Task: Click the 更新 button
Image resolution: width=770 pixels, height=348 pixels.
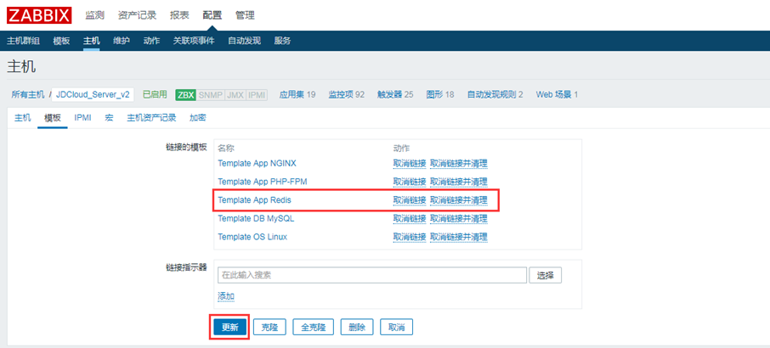Action: click(229, 327)
